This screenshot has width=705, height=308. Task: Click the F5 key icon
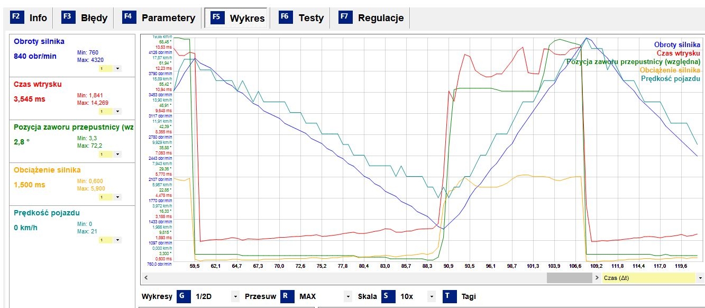pyautogui.click(x=217, y=17)
